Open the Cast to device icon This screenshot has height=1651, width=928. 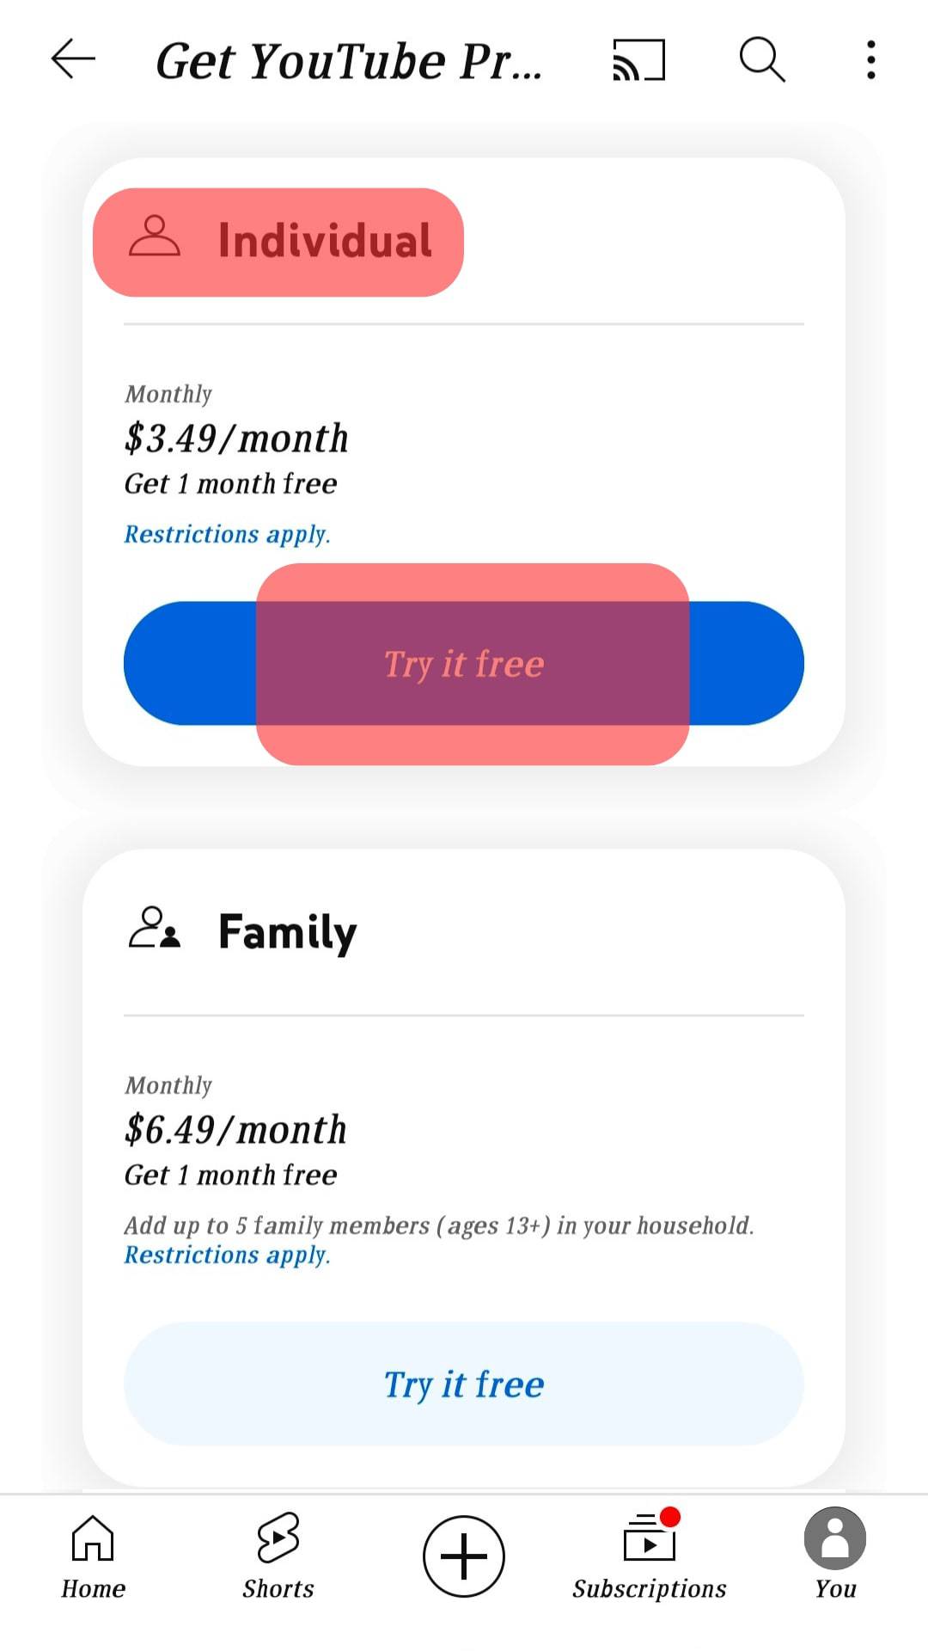(x=638, y=60)
